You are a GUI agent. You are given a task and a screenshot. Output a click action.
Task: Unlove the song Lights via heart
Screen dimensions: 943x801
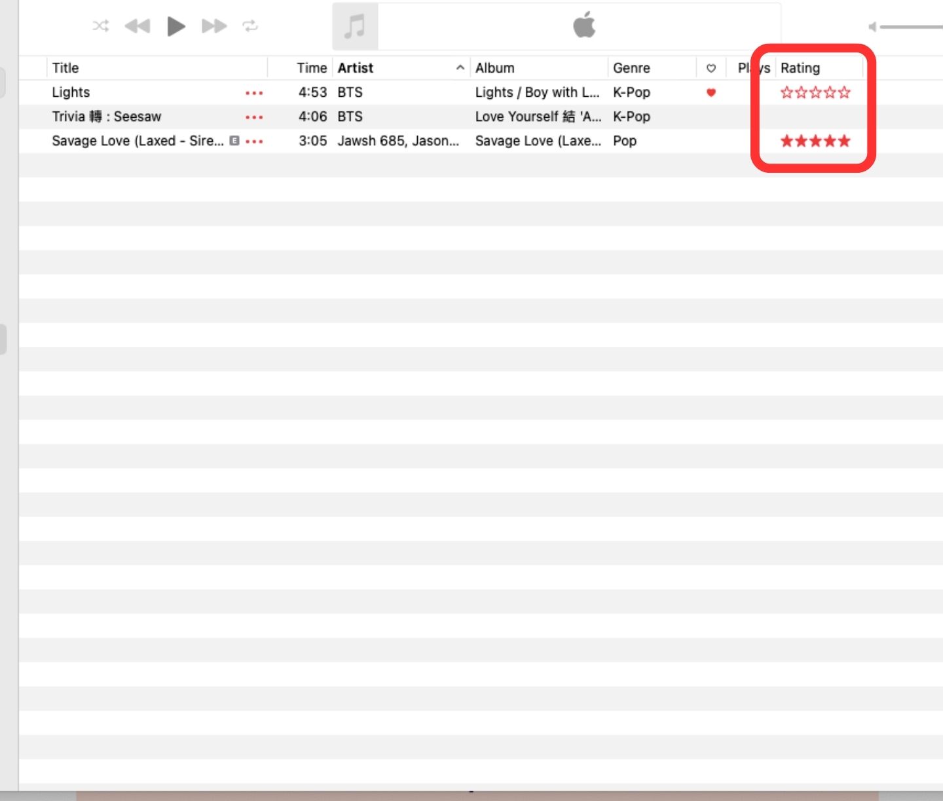(711, 92)
